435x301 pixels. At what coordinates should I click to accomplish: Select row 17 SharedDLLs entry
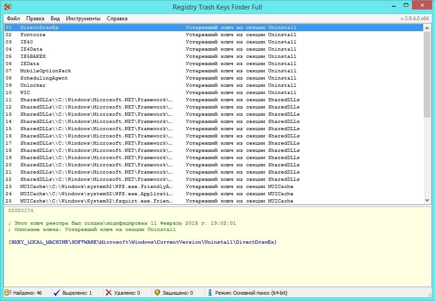click(213, 143)
